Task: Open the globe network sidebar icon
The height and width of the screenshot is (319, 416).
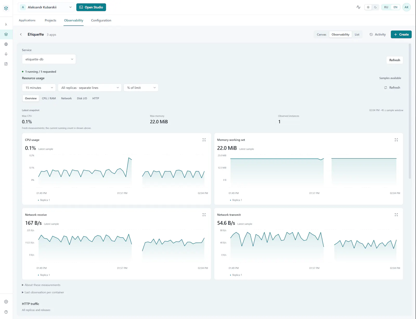Action: point(6,44)
